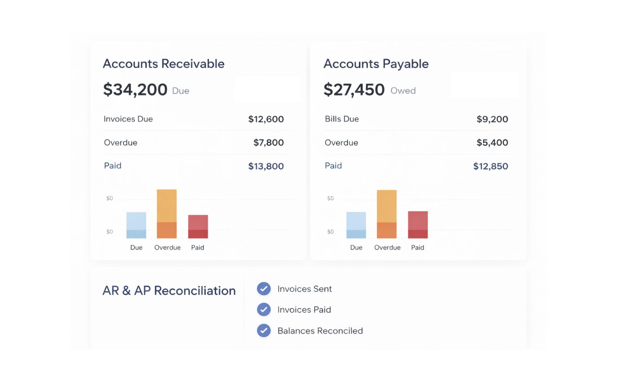The height and width of the screenshot is (382, 617).
Task: Click the red Paid bar in receivable chart
Action: coord(198,226)
